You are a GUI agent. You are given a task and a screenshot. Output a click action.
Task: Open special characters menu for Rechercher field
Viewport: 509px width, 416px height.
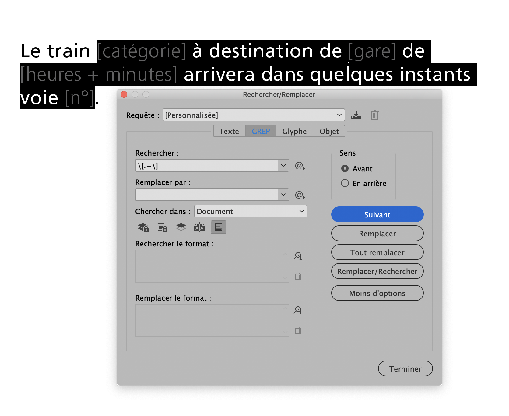point(300,166)
